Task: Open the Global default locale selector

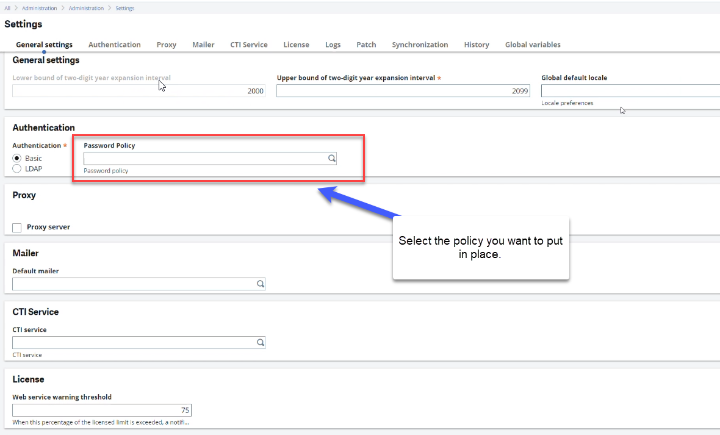Action: point(628,90)
